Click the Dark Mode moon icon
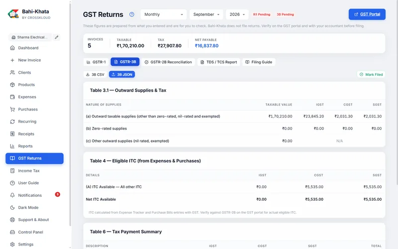The image size is (398, 249). [x=12, y=208]
